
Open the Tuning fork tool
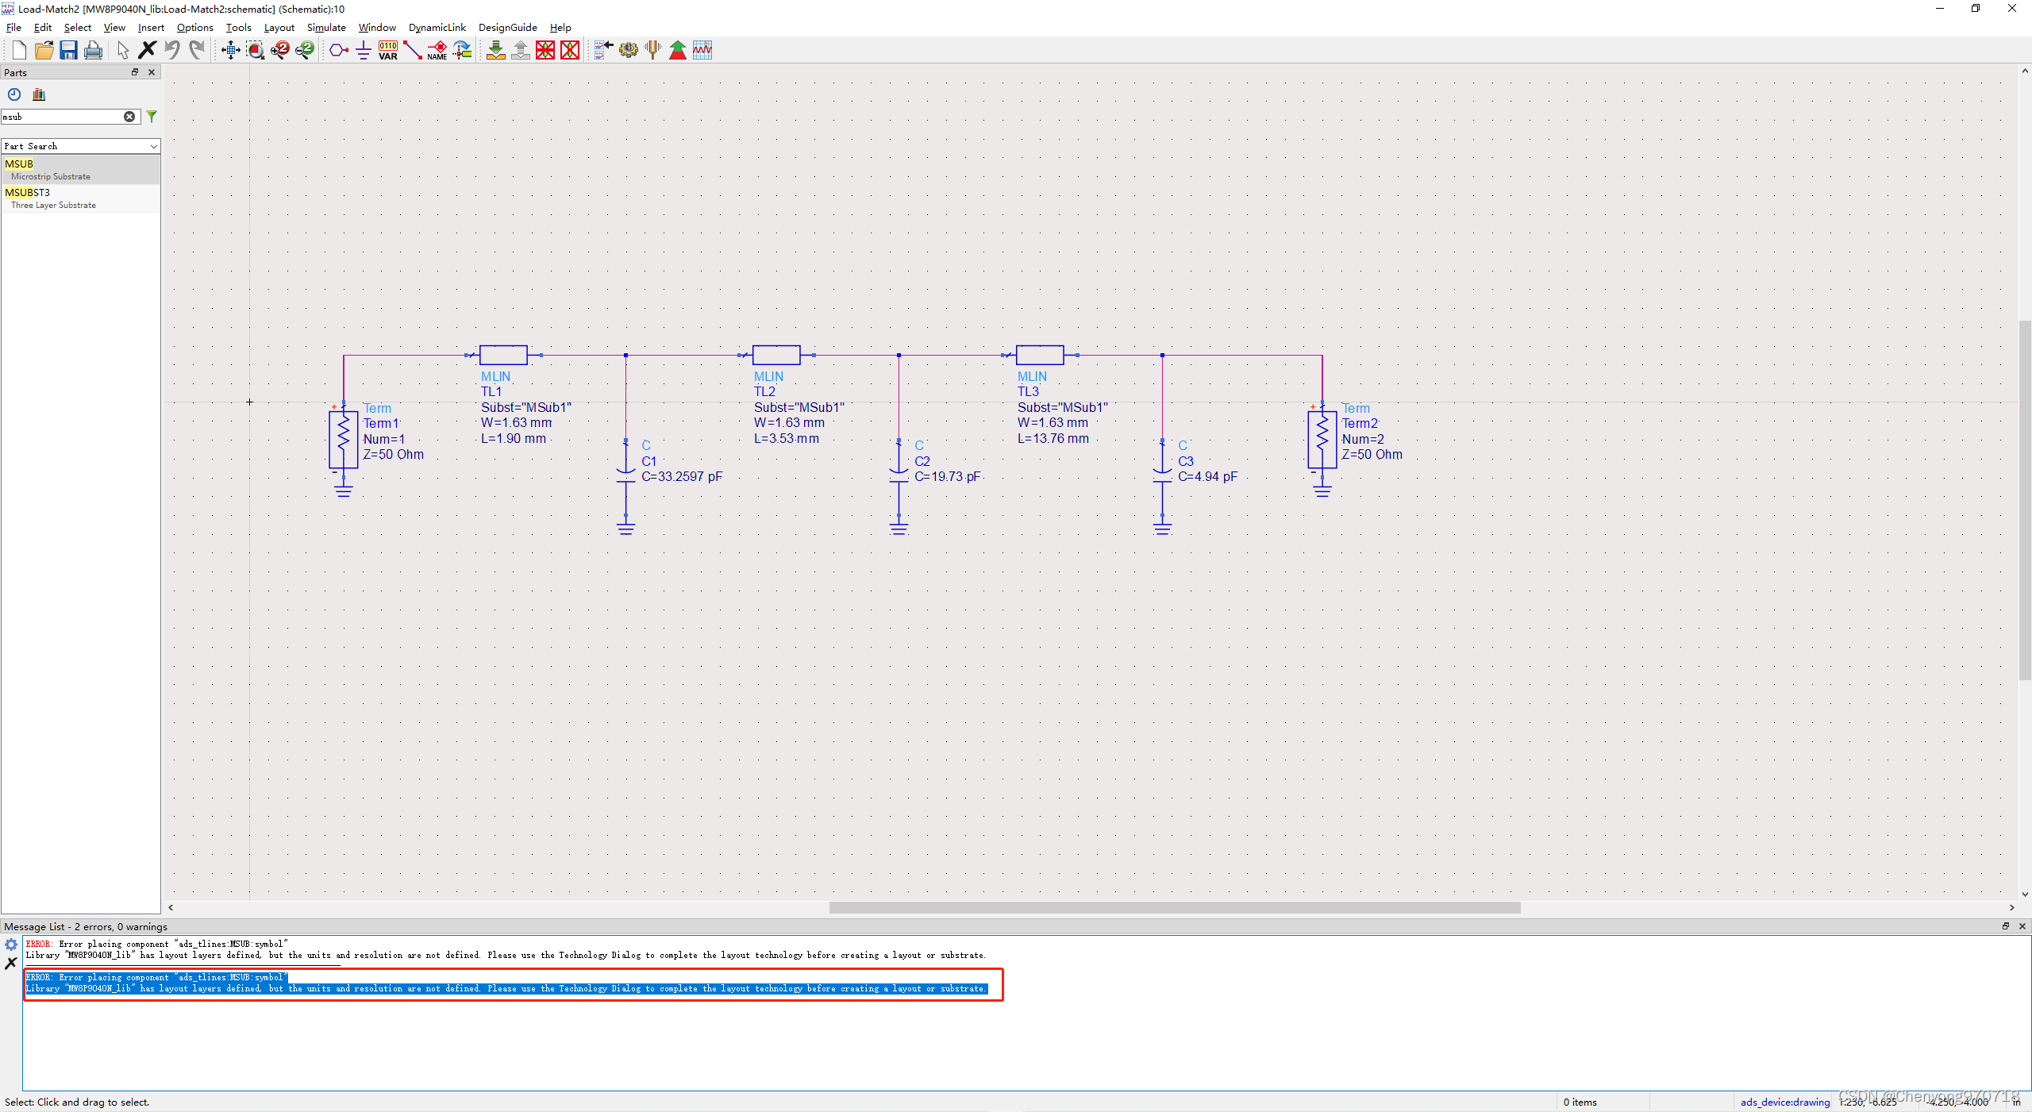(653, 51)
